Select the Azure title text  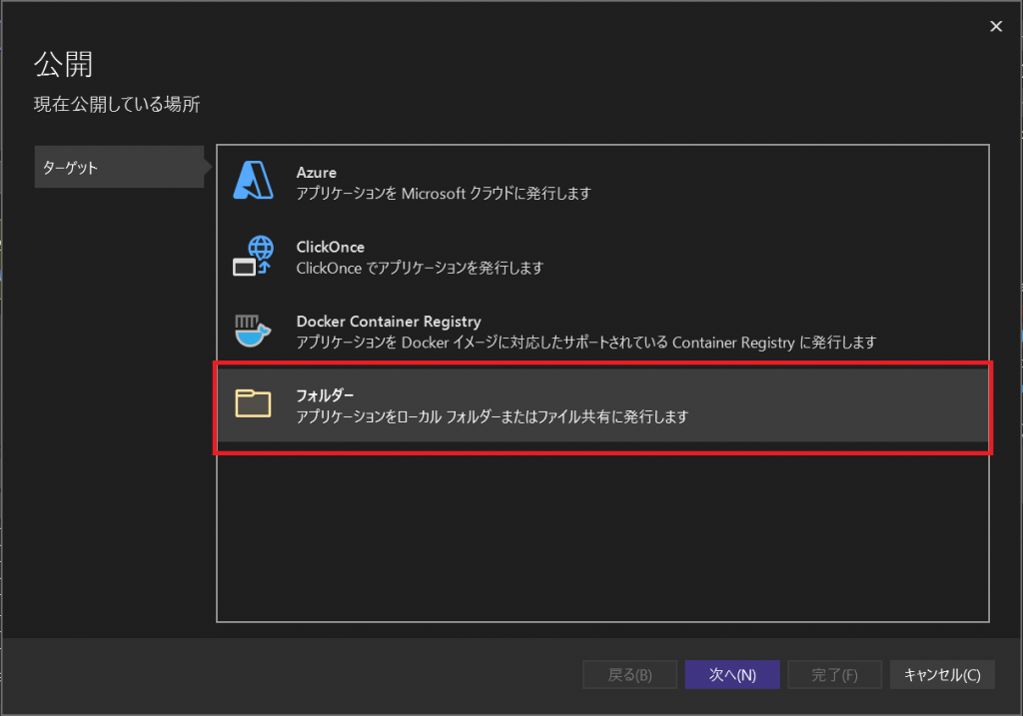(x=317, y=172)
